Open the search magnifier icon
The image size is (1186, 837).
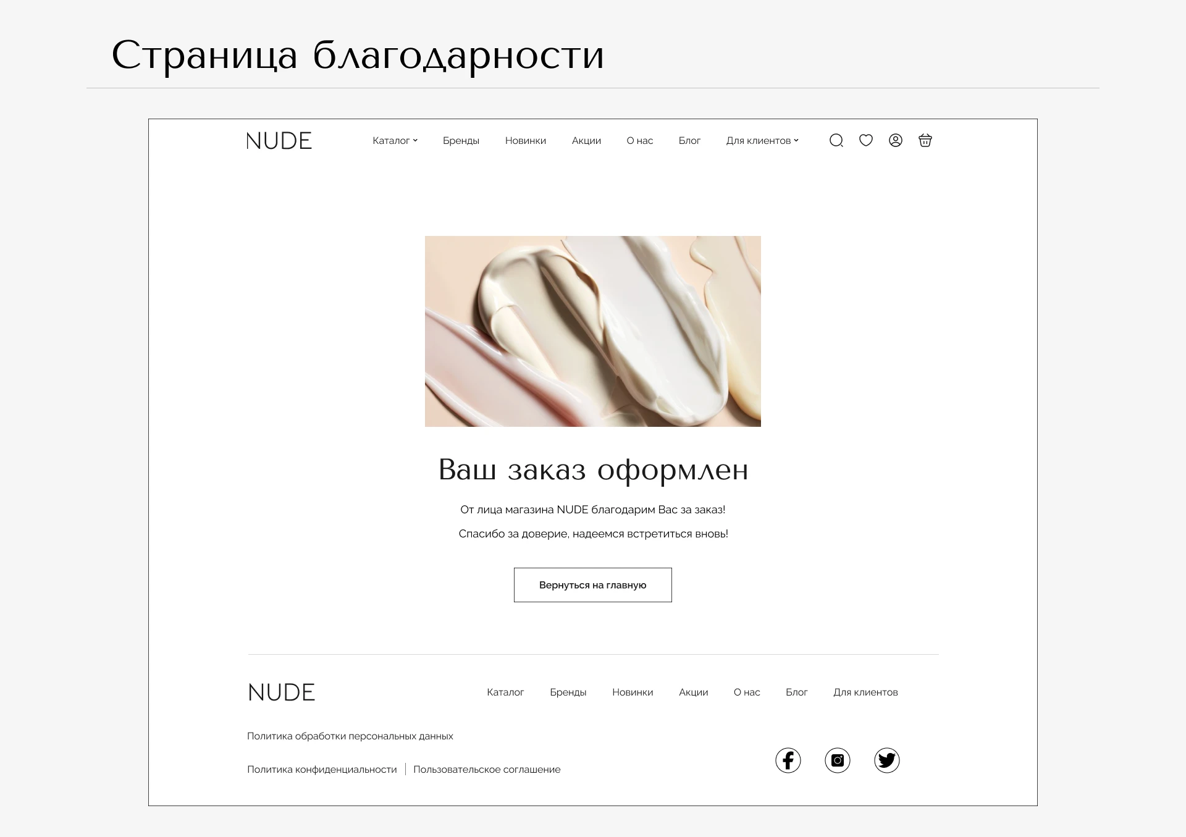pyautogui.click(x=836, y=141)
